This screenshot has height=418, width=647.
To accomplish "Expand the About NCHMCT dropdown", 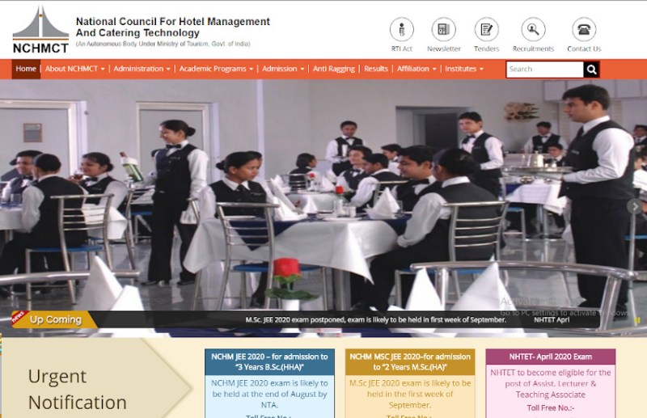I will (74, 69).
